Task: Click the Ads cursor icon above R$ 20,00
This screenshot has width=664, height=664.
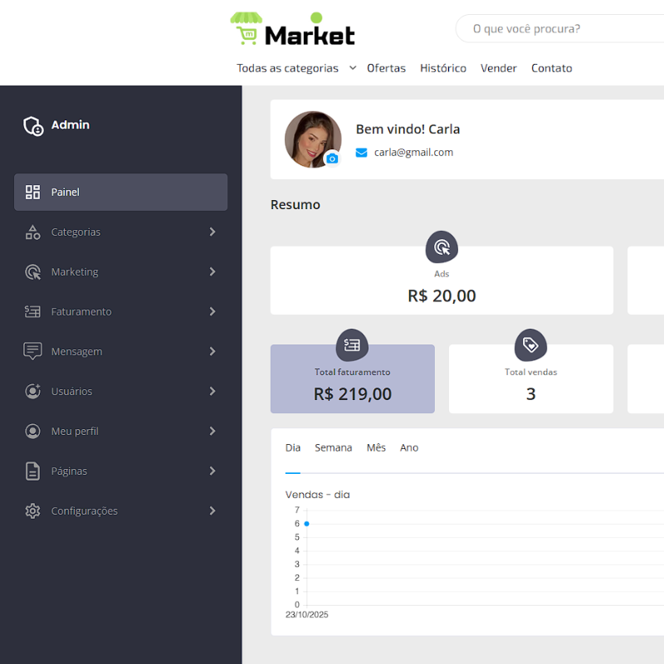Action: pos(442,247)
